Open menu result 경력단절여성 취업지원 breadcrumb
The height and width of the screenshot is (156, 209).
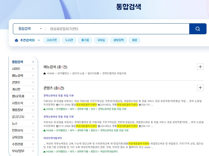85,73
